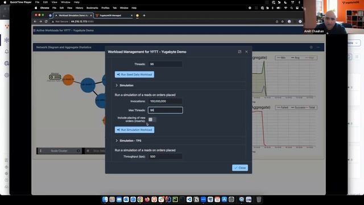
Task: Toggle Min series in latency legend
Action: coord(282,58)
